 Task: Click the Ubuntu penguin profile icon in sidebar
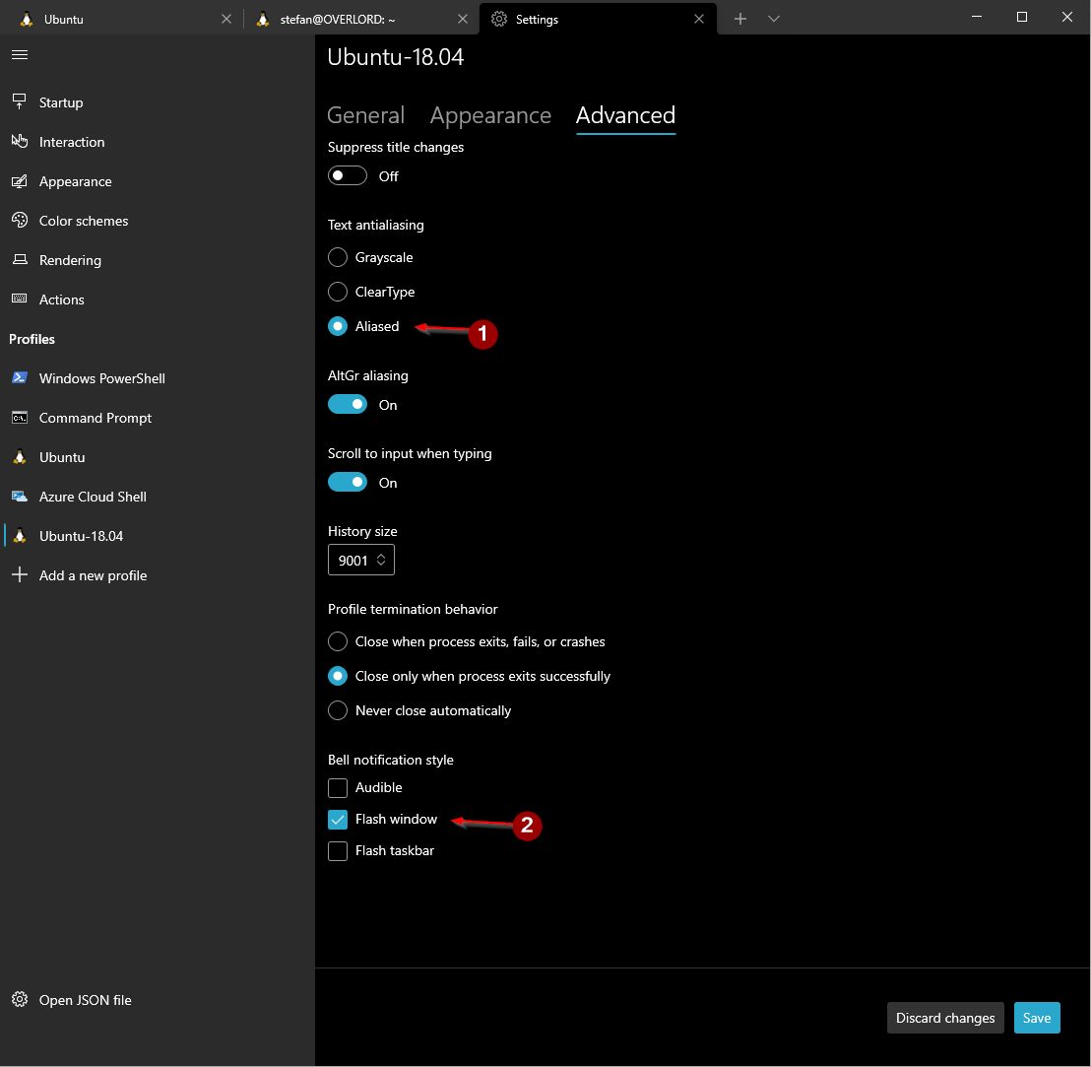point(20,456)
